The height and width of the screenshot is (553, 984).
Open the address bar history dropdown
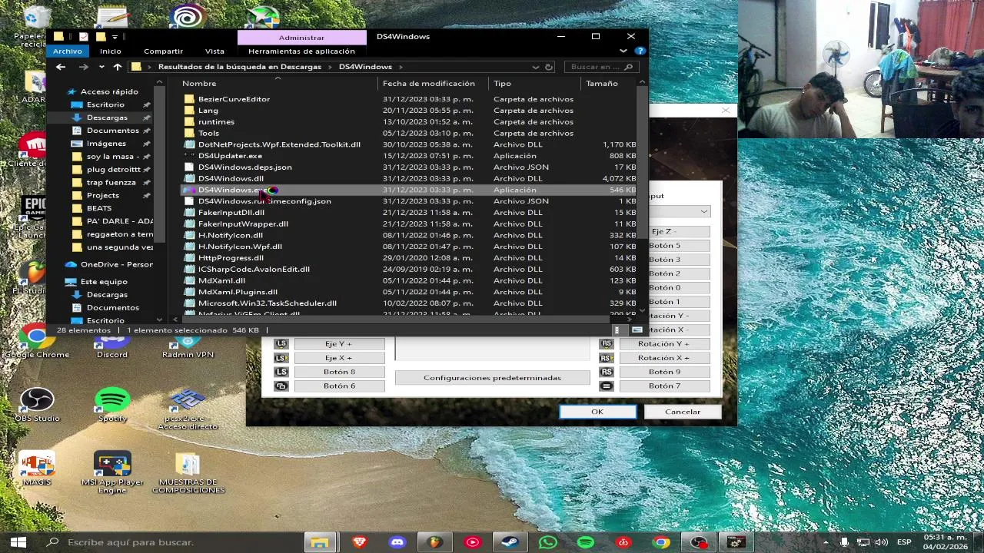click(536, 67)
